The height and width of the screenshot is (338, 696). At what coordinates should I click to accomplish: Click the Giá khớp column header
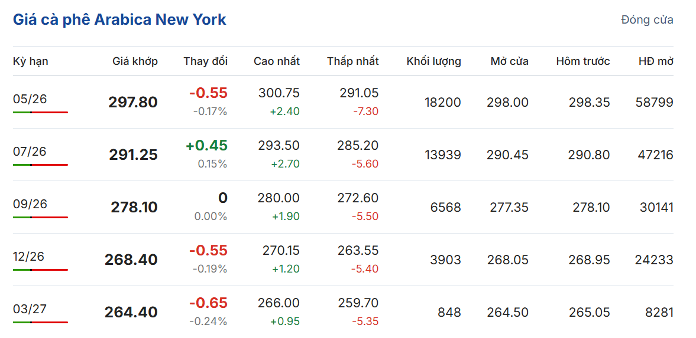click(135, 61)
